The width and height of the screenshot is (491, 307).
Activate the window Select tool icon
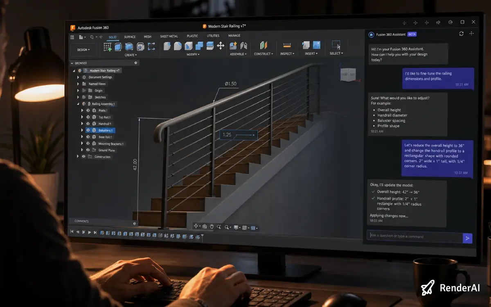[x=336, y=45]
